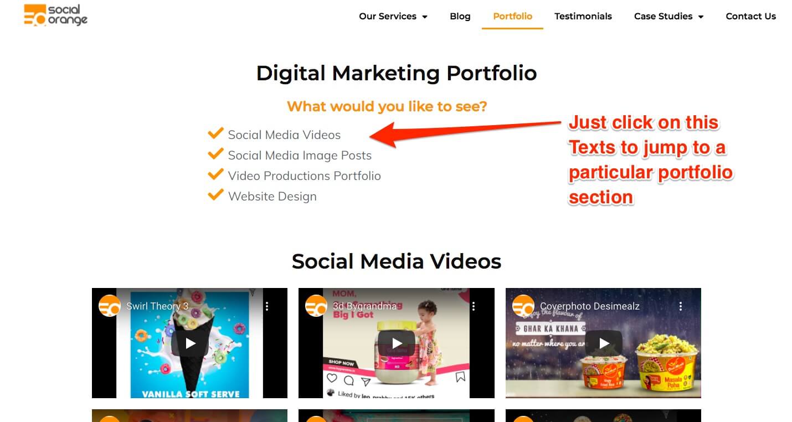Open the Blog menu item
Screen dimensions: 792x422
(x=460, y=16)
